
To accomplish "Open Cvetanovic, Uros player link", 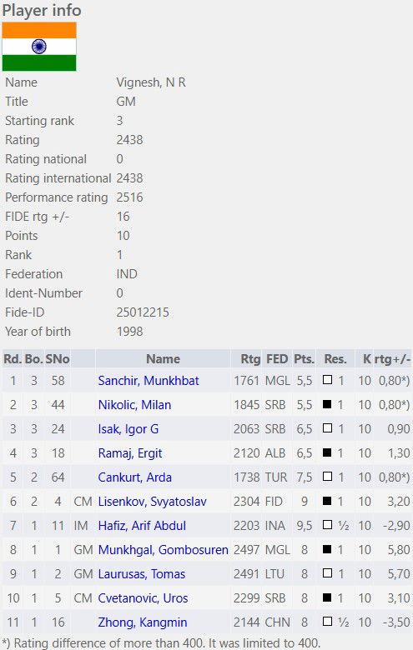I will tap(143, 598).
